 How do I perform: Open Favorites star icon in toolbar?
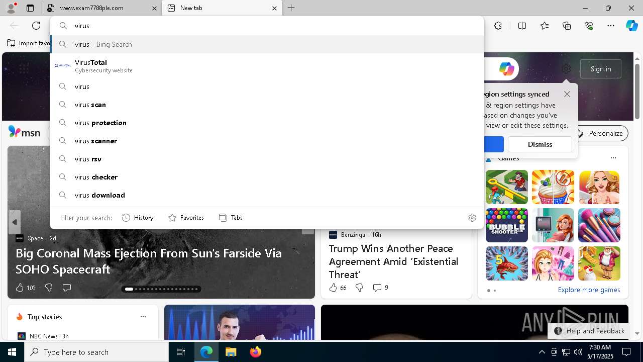click(545, 26)
